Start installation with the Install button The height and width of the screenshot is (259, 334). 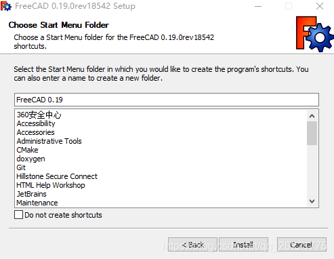pos(243,245)
